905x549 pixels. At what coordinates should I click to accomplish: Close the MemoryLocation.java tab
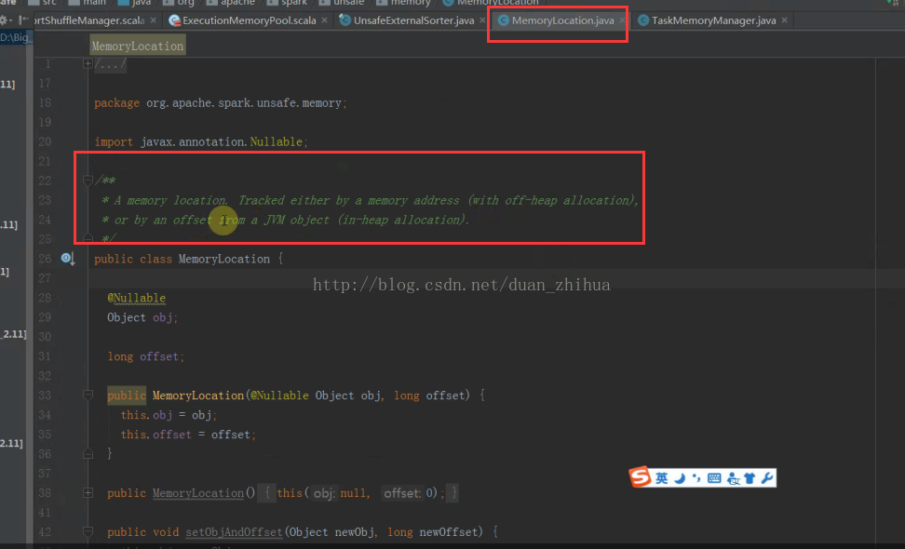coord(622,20)
